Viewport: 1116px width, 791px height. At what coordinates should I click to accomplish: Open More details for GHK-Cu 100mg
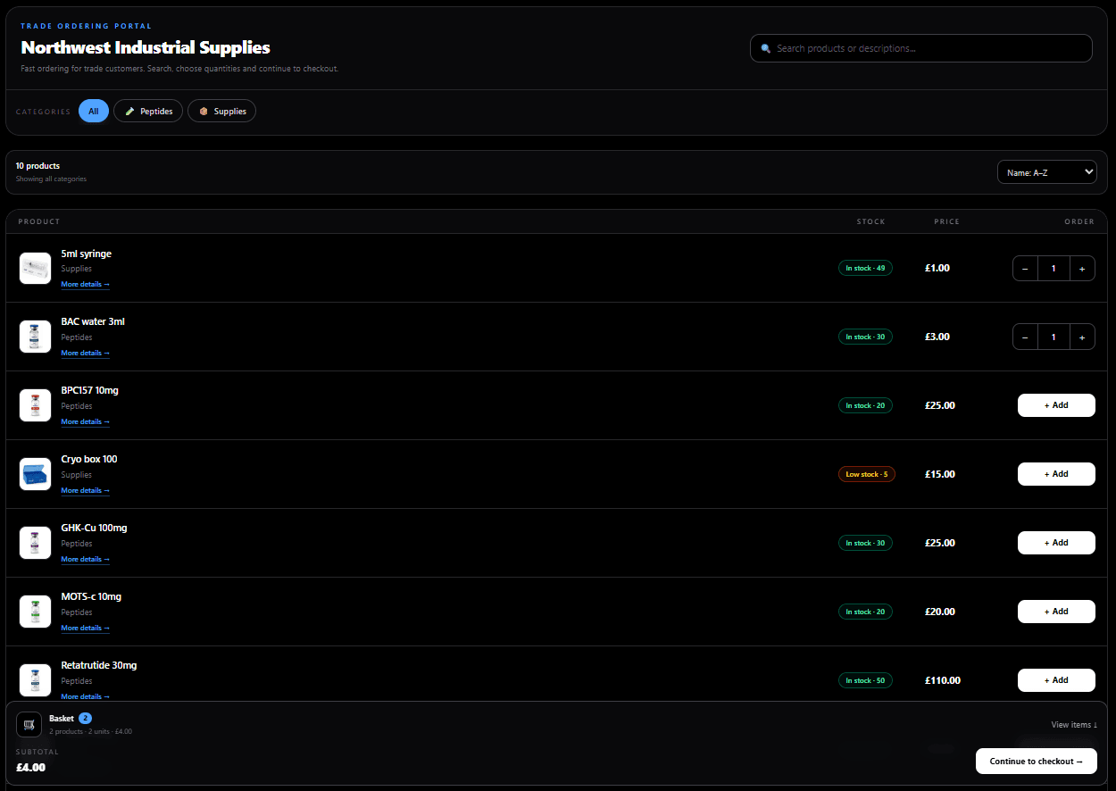[86, 560]
